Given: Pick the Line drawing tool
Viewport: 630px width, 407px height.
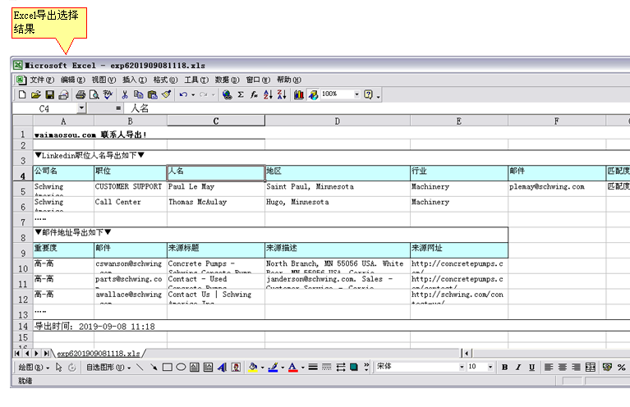Looking at the screenshot, I should click(x=140, y=368).
